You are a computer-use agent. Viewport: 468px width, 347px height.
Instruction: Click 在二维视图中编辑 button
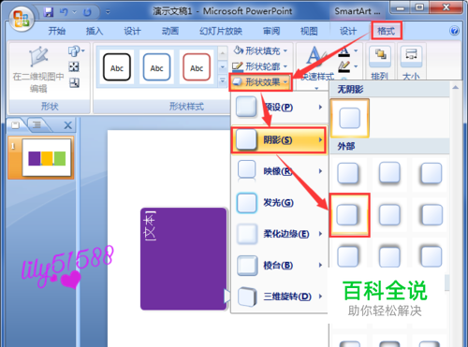pos(38,69)
